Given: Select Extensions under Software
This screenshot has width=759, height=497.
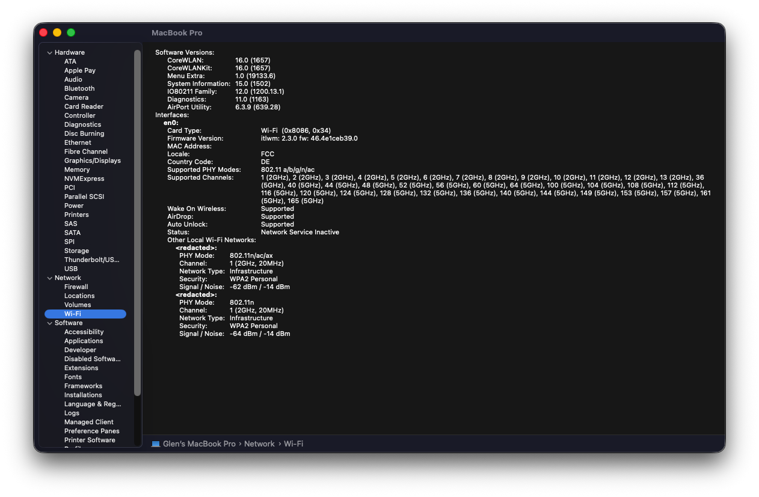Looking at the screenshot, I should (81, 368).
